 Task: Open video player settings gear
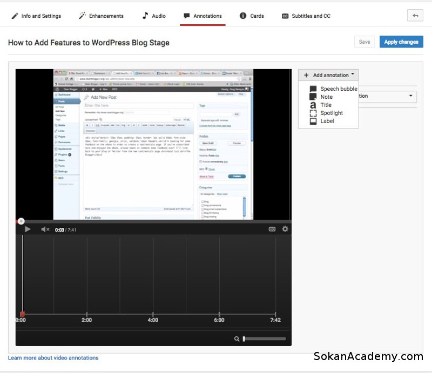click(285, 229)
